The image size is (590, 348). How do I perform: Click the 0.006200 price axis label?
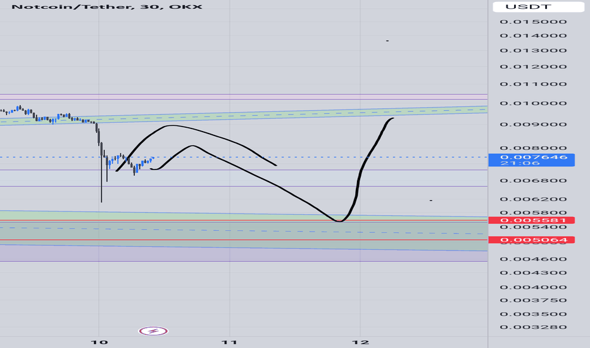point(533,199)
